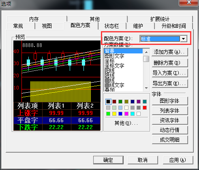This screenshot has width=199, height=170.
Task: Open 列表字体 font settings
Action: coord(170,110)
